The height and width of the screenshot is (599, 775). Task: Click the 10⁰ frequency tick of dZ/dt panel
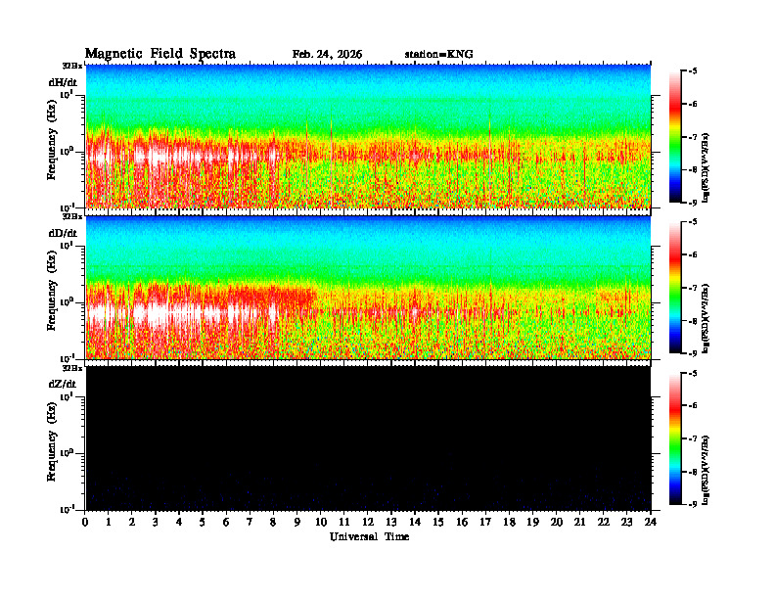(x=67, y=453)
